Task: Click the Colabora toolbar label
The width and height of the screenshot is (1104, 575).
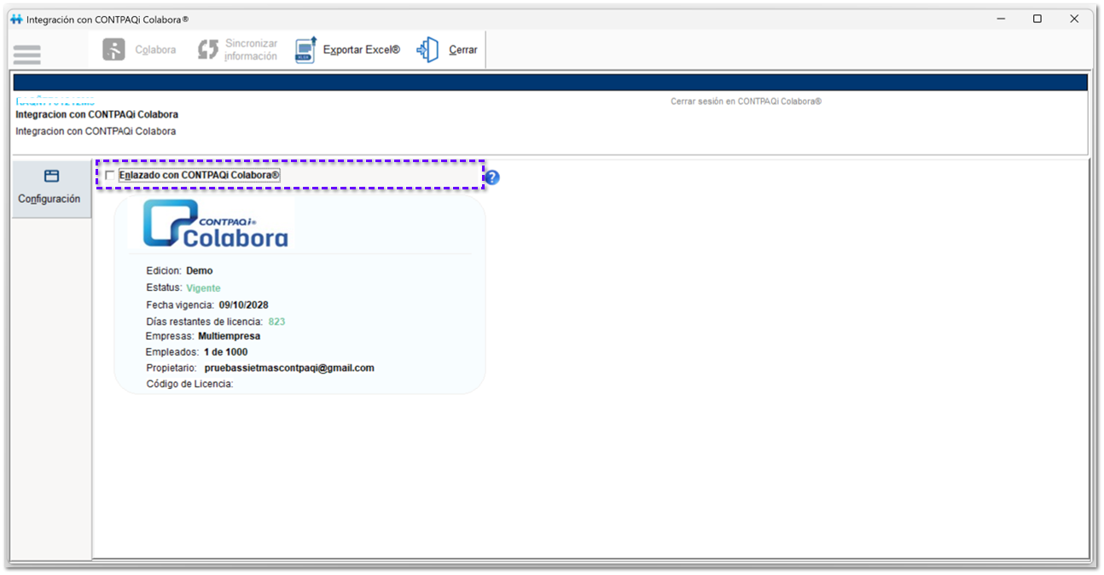Action: click(155, 50)
